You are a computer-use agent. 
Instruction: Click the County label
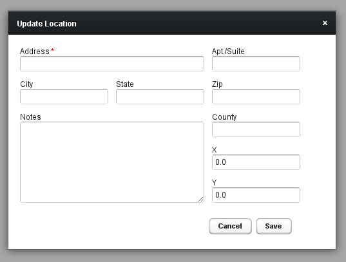(x=224, y=117)
